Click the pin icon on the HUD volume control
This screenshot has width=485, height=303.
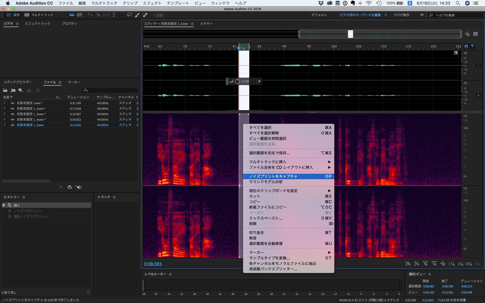click(x=259, y=81)
